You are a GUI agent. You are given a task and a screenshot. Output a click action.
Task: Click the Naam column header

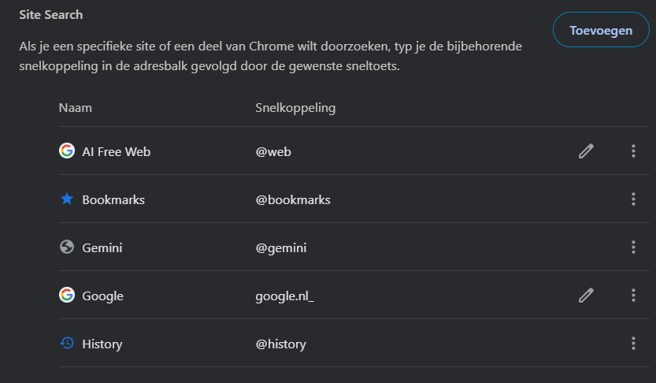click(x=76, y=108)
